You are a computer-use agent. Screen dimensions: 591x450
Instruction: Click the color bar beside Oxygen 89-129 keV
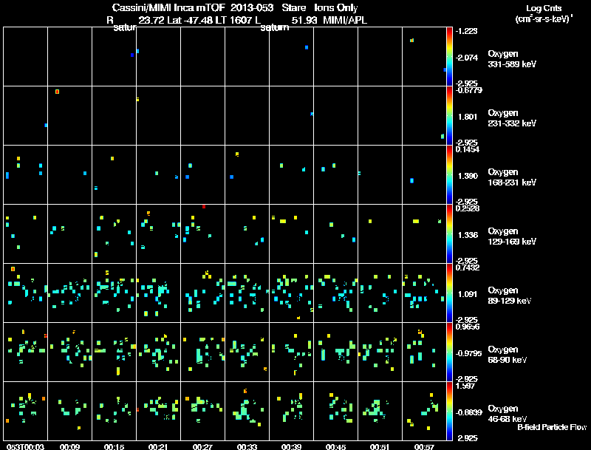[449, 293]
